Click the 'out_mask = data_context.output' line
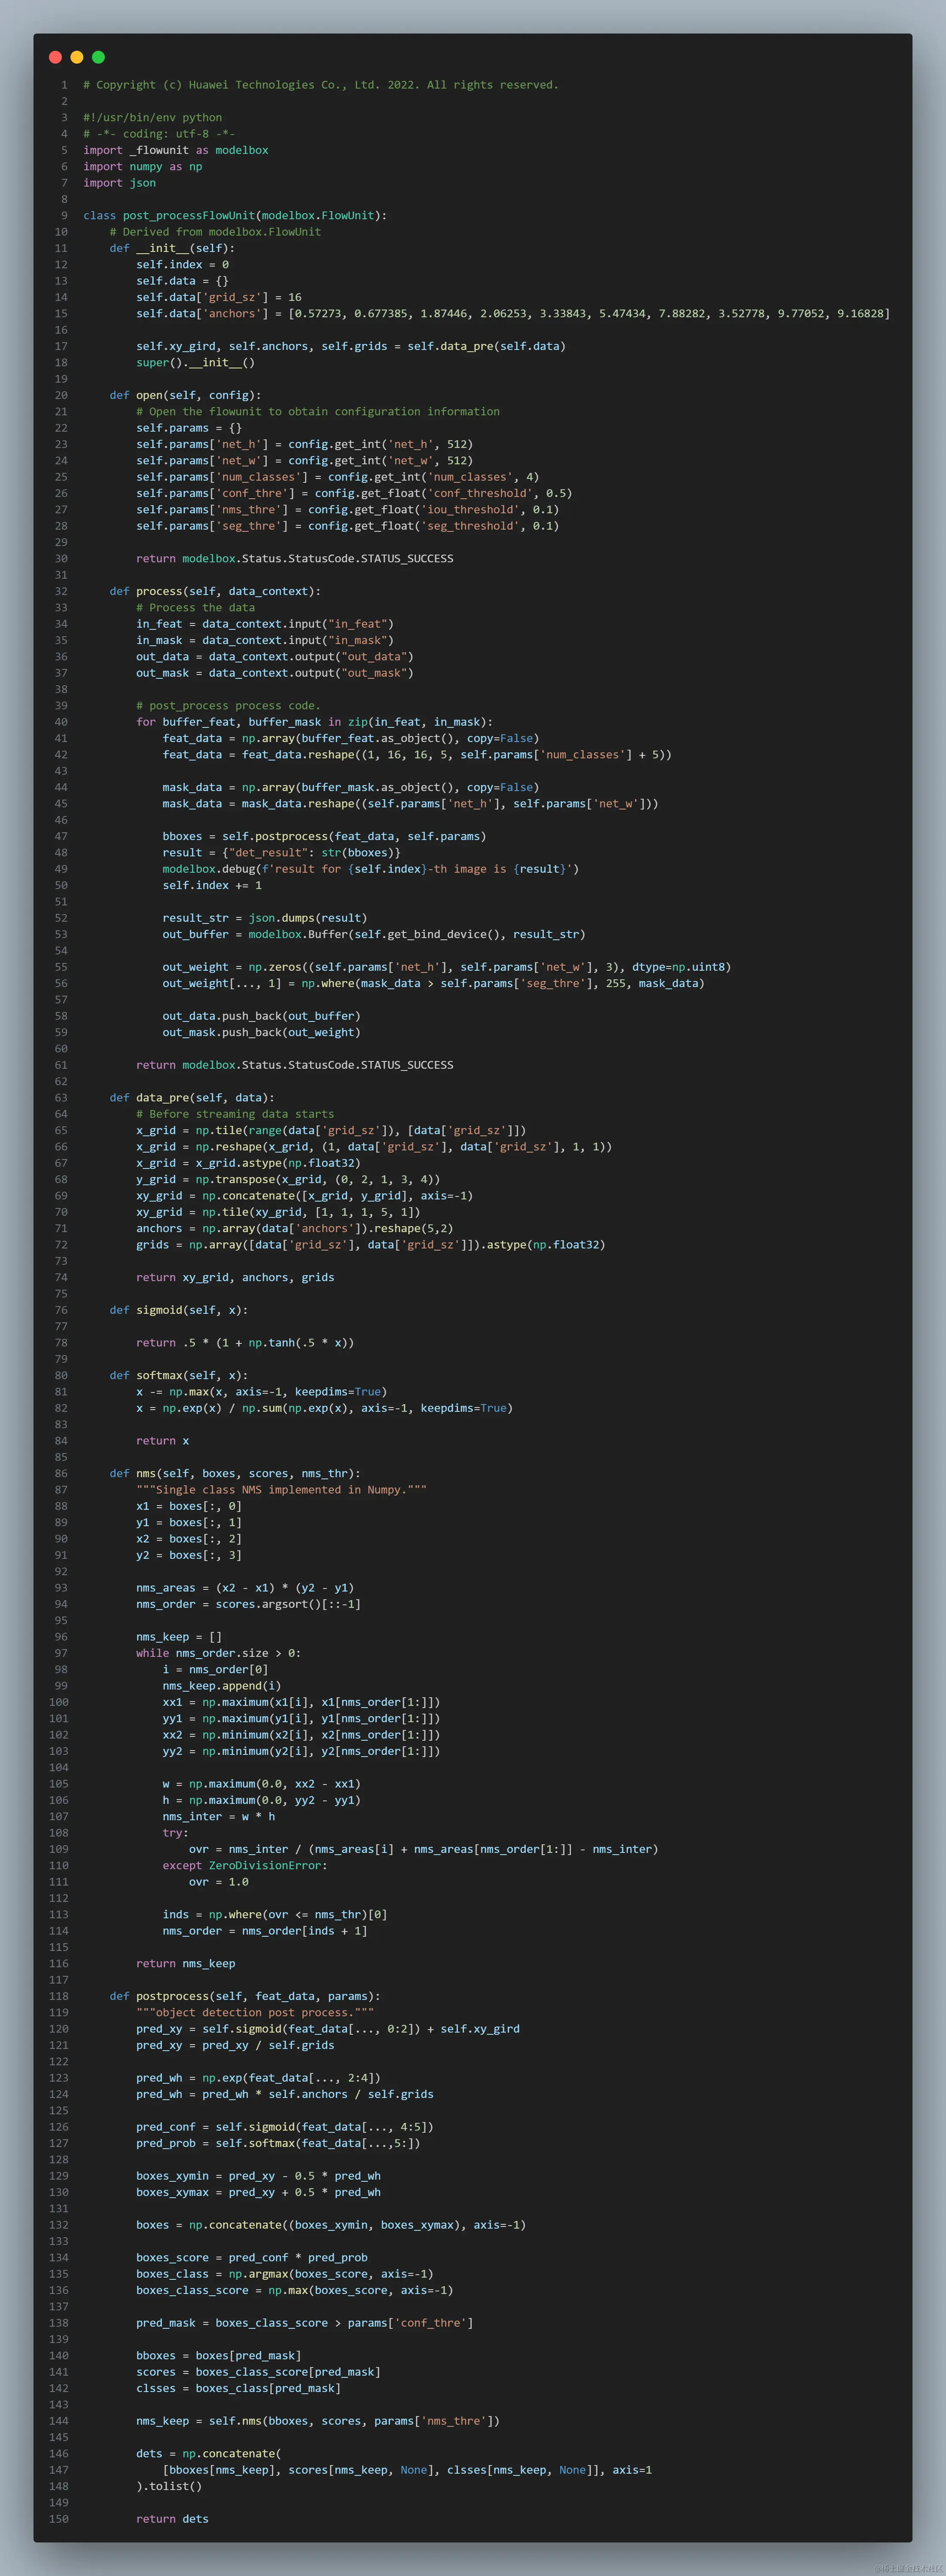This screenshot has height=2576, width=946. [275, 673]
